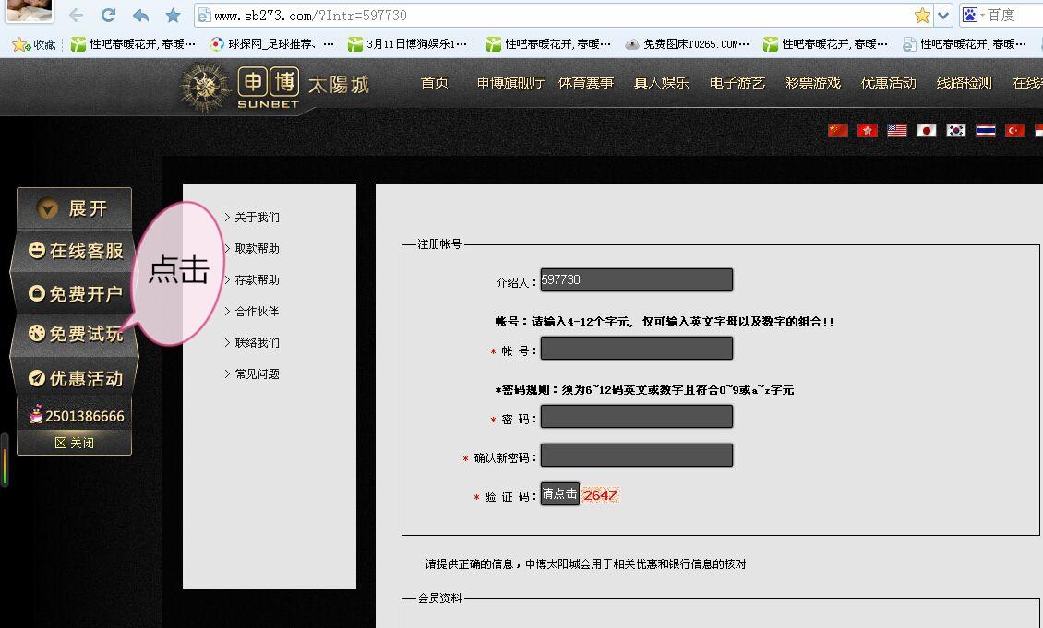The width and height of the screenshot is (1043, 628).
Task: Click the user avatar thumbnail in the top corner
Action: (30, 10)
